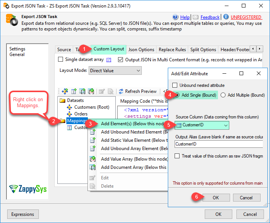Open the Header/Footer tab
The height and width of the screenshot is (223, 270).
[x=235, y=50]
